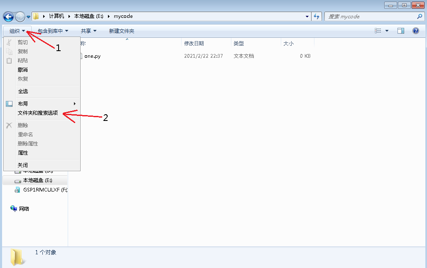Close the explorer window
The width and height of the screenshot is (427, 268).
418,5
